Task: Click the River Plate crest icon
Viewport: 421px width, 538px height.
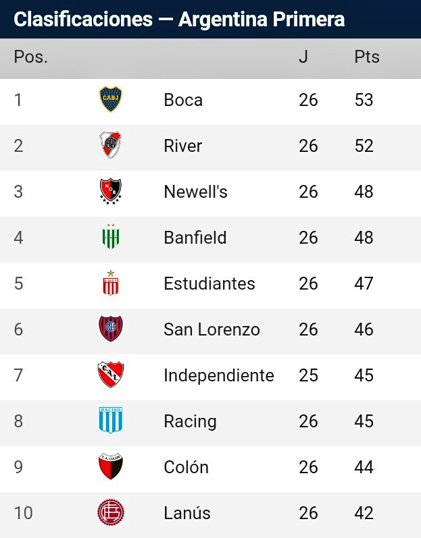Action: (111, 145)
